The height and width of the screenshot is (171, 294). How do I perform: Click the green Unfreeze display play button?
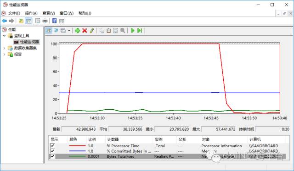133,31
